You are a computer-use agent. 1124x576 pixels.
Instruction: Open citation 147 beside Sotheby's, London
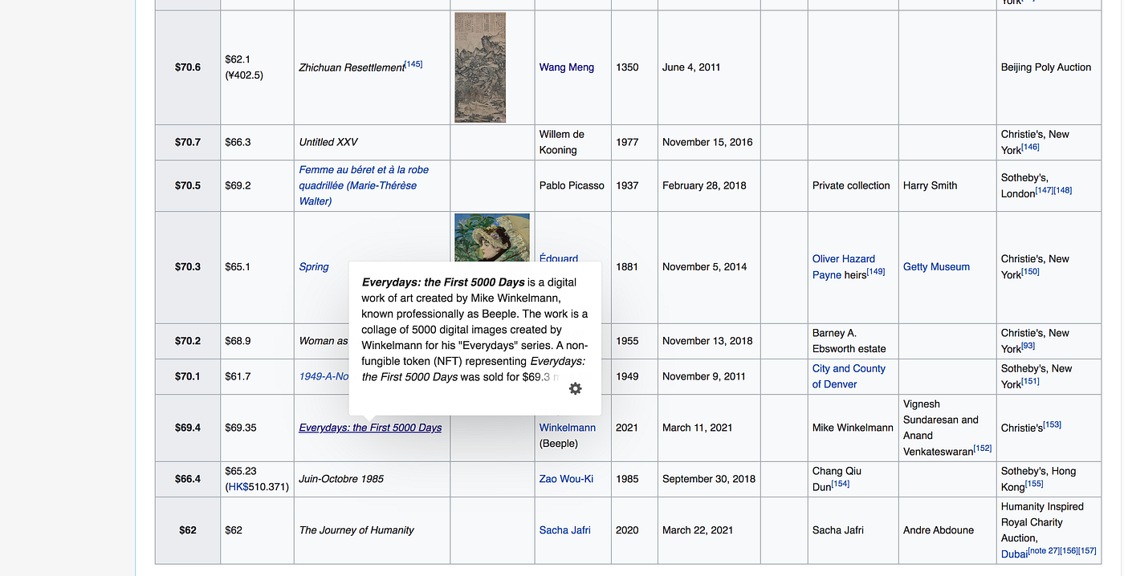point(1045,190)
